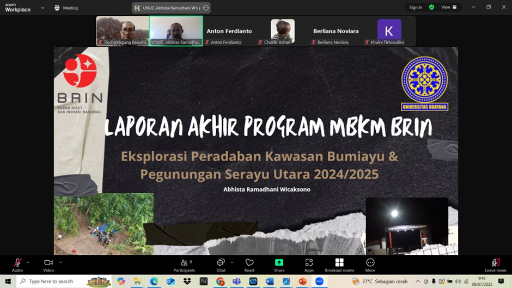
Task: Open Microsoft Edge from the taskbar
Action: click(154, 281)
